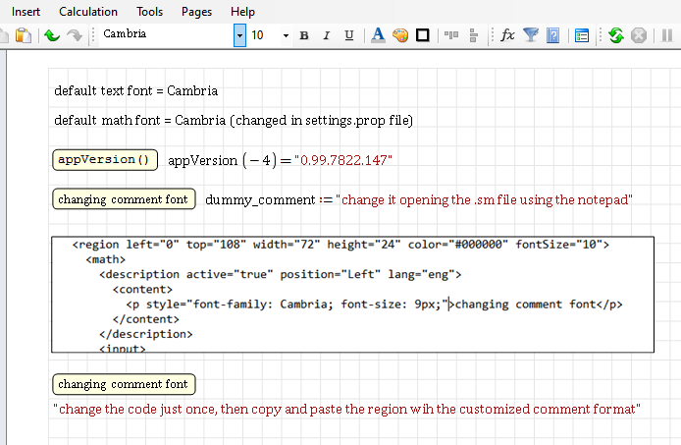Expand the Cambria font name dropdown
This screenshot has width=681, height=445.
pyautogui.click(x=239, y=35)
